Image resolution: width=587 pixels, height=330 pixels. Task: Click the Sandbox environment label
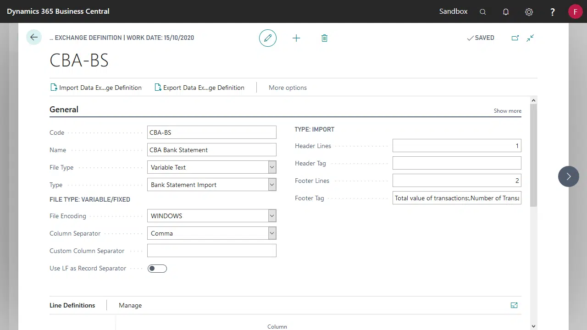tap(453, 11)
